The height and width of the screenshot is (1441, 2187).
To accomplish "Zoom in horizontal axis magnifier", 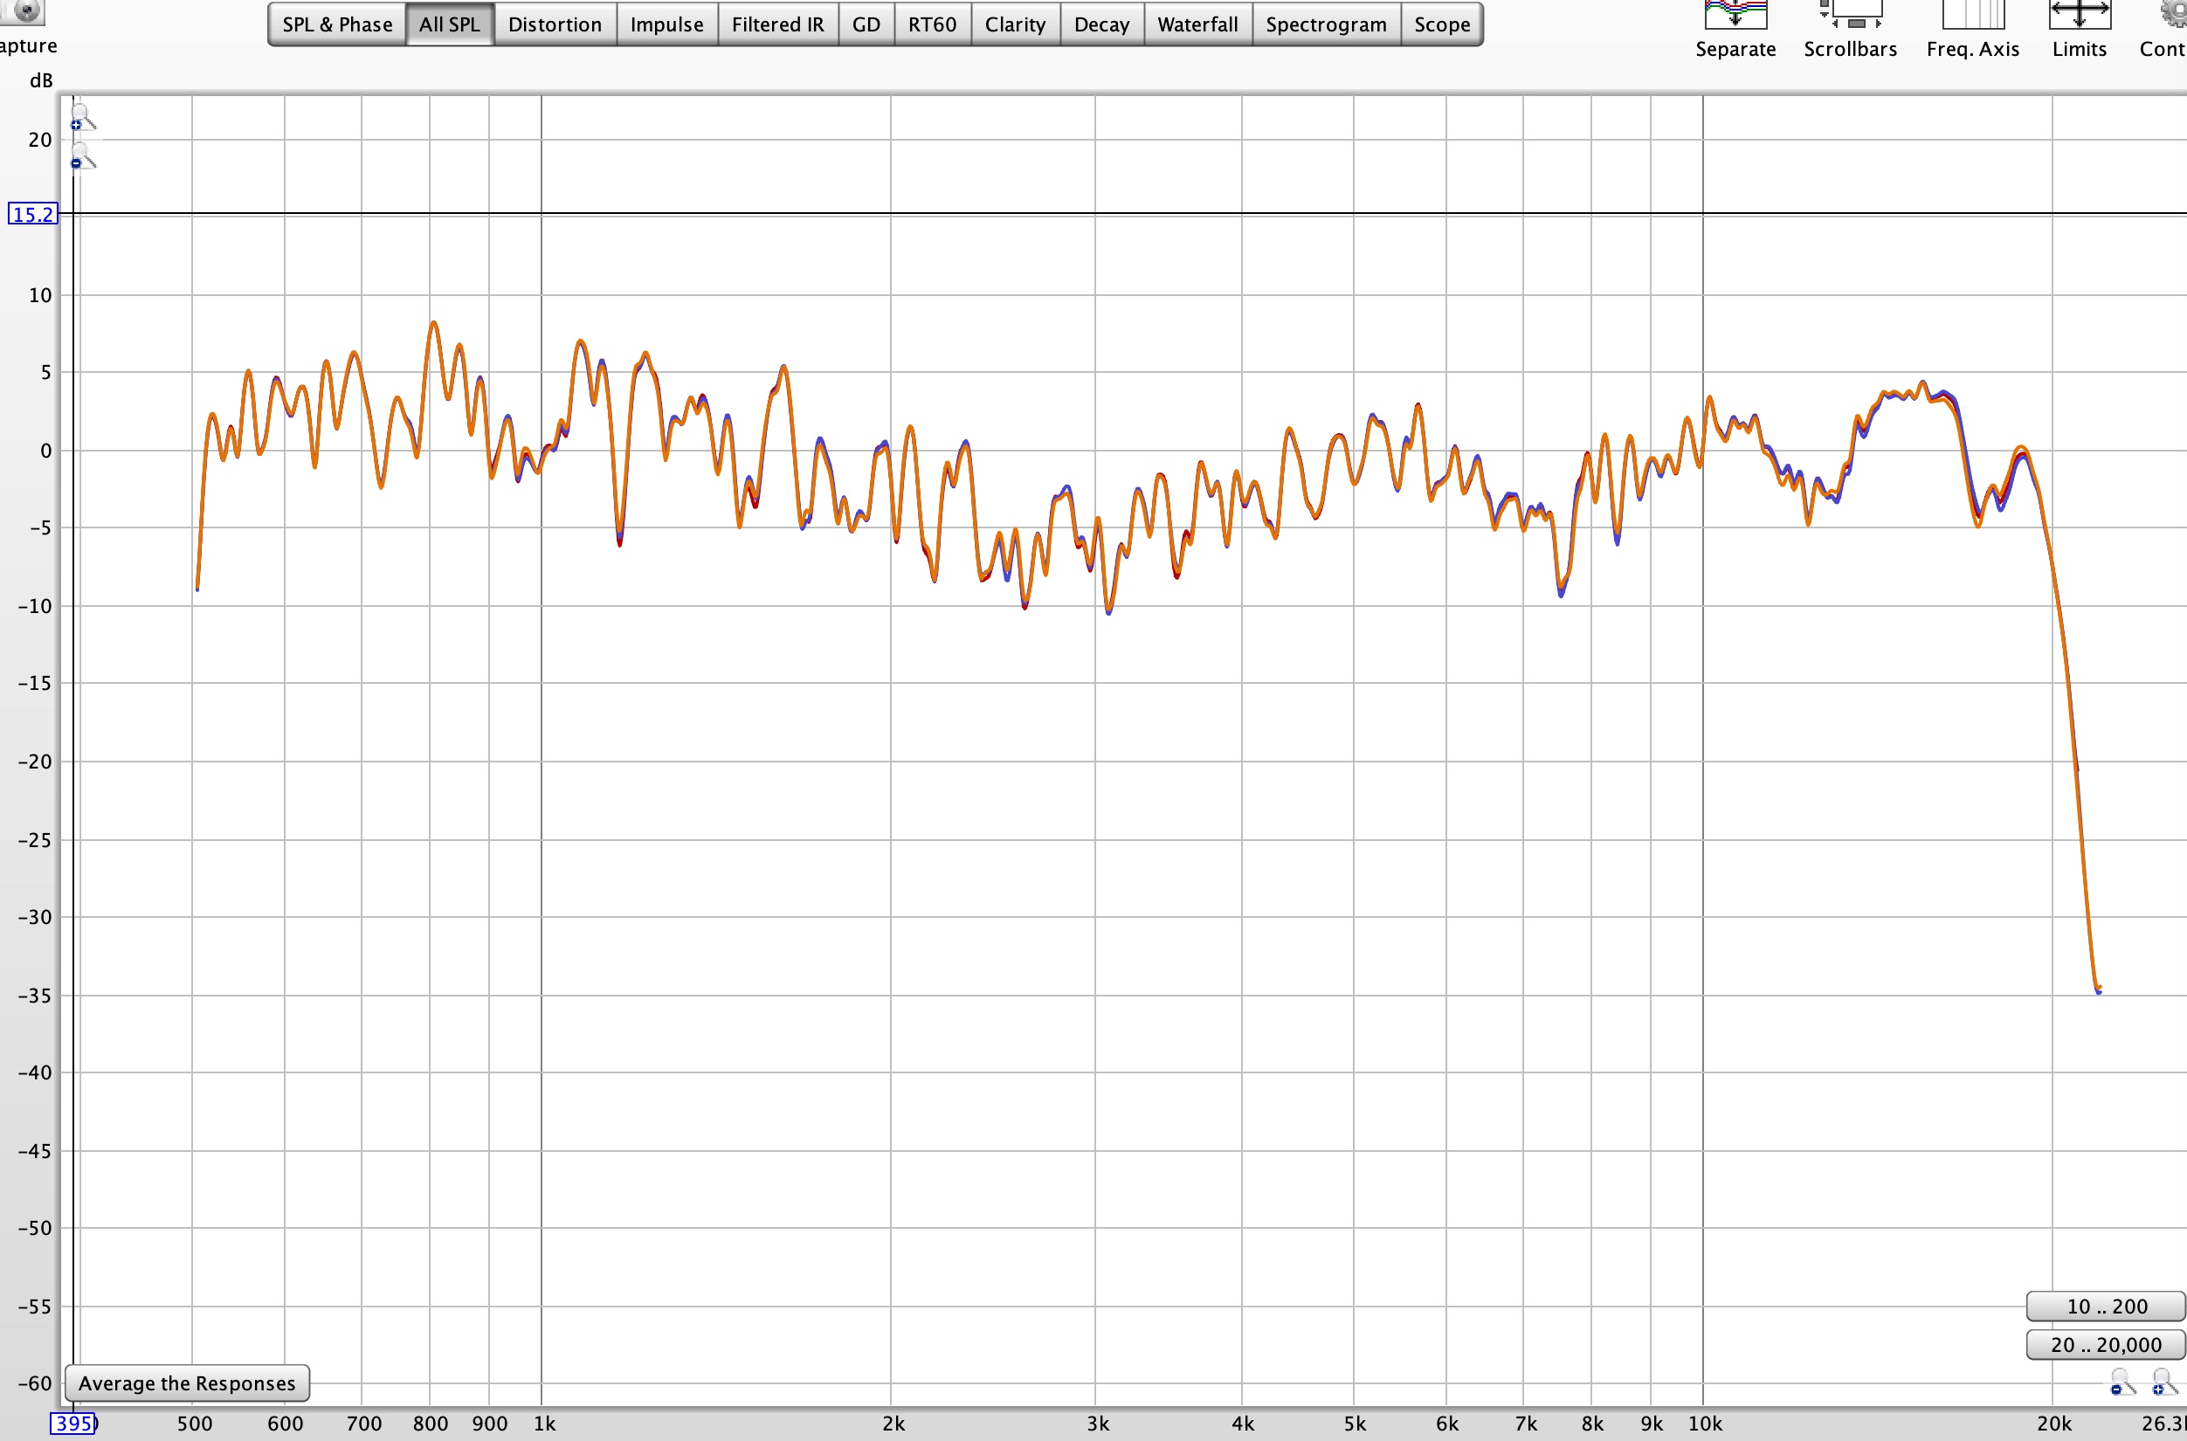I will point(2165,1382).
